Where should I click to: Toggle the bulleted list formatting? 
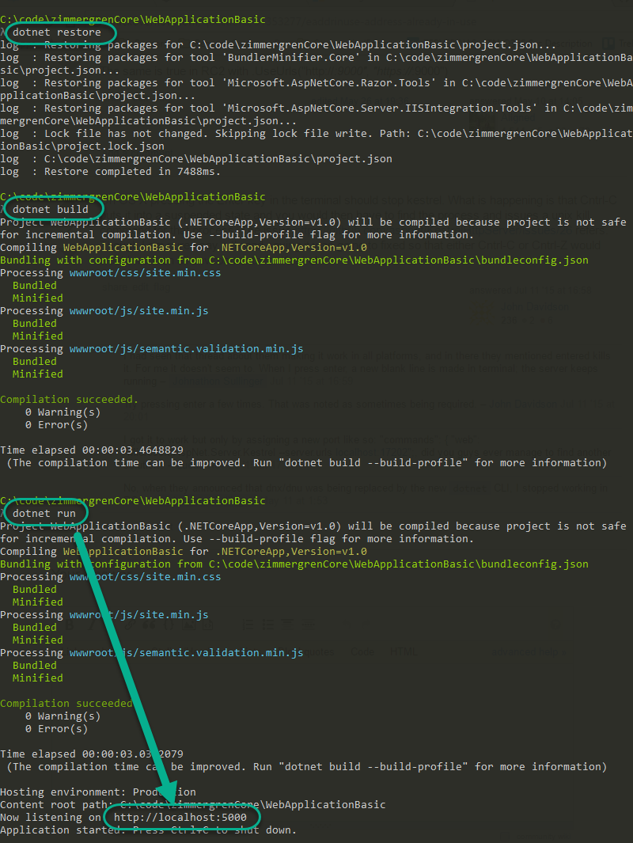[x=268, y=625]
